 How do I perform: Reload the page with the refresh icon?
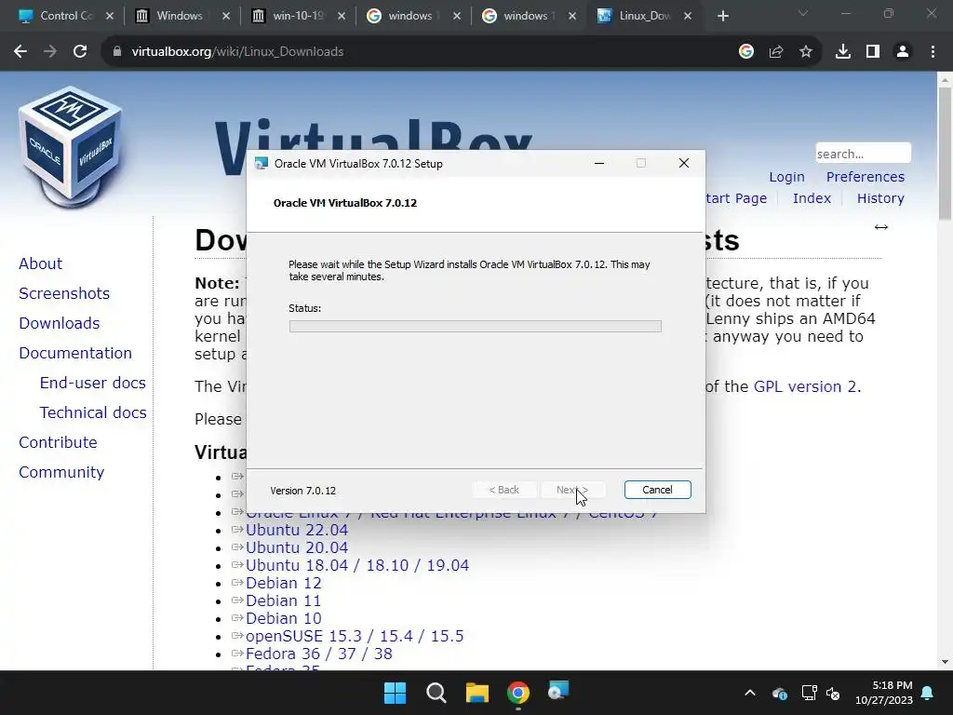pos(80,52)
